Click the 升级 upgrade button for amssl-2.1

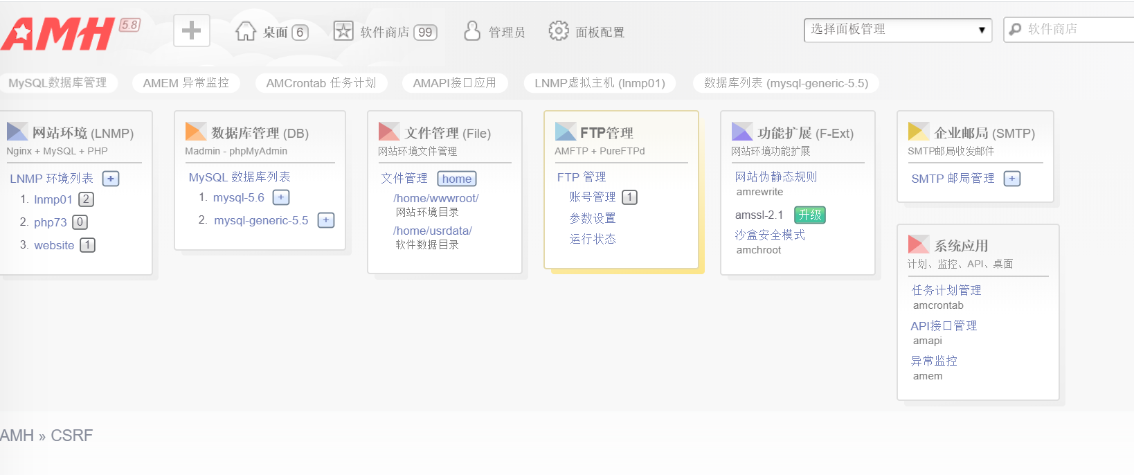(810, 215)
